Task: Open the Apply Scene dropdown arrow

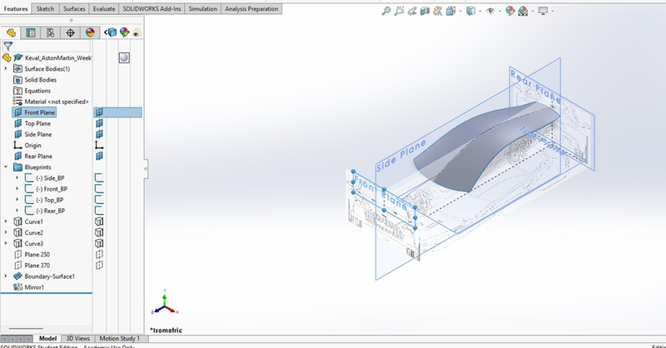Action: (x=533, y=11)
